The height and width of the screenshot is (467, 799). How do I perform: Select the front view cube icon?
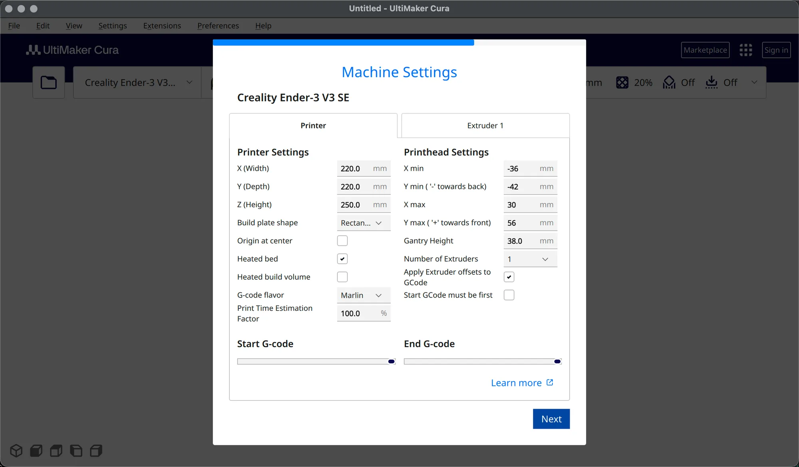[36, 451]
